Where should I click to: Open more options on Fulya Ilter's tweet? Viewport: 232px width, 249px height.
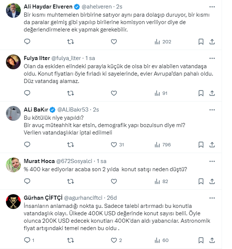(x=212, y=58)
